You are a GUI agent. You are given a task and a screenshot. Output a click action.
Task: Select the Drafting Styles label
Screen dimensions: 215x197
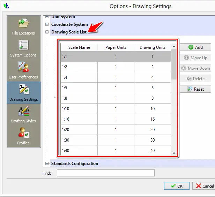[23, 121]
